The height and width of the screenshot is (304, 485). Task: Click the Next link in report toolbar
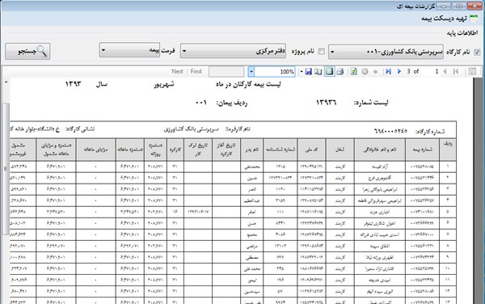coord(177,71)
